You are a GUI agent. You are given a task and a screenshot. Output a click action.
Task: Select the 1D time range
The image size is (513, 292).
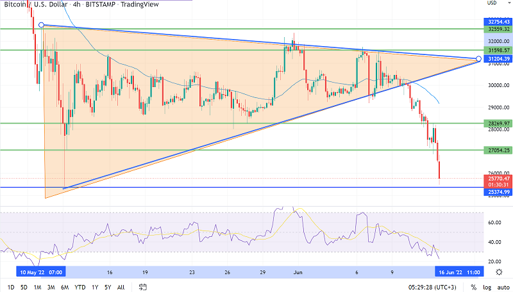pos(11,287)
